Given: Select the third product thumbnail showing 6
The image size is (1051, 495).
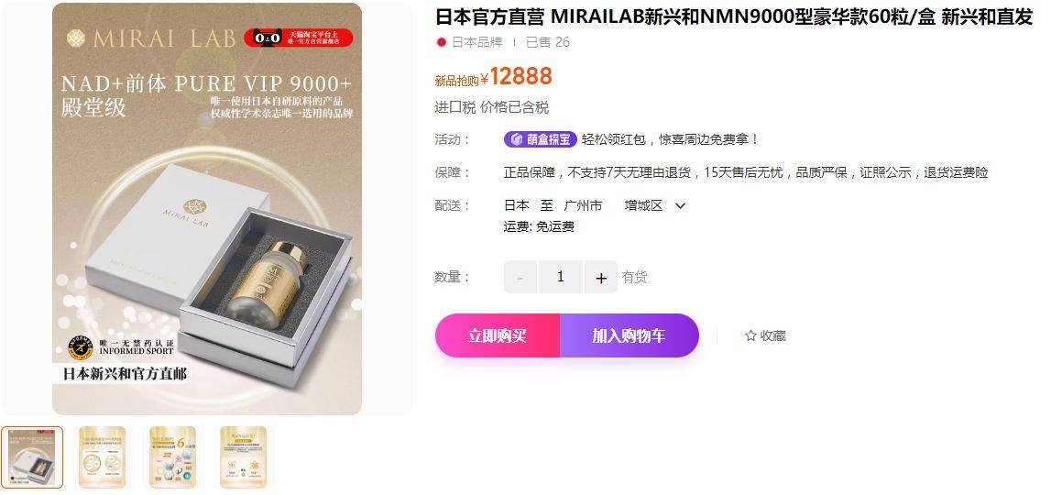Looking at the screenshot, I should (173, 457).
